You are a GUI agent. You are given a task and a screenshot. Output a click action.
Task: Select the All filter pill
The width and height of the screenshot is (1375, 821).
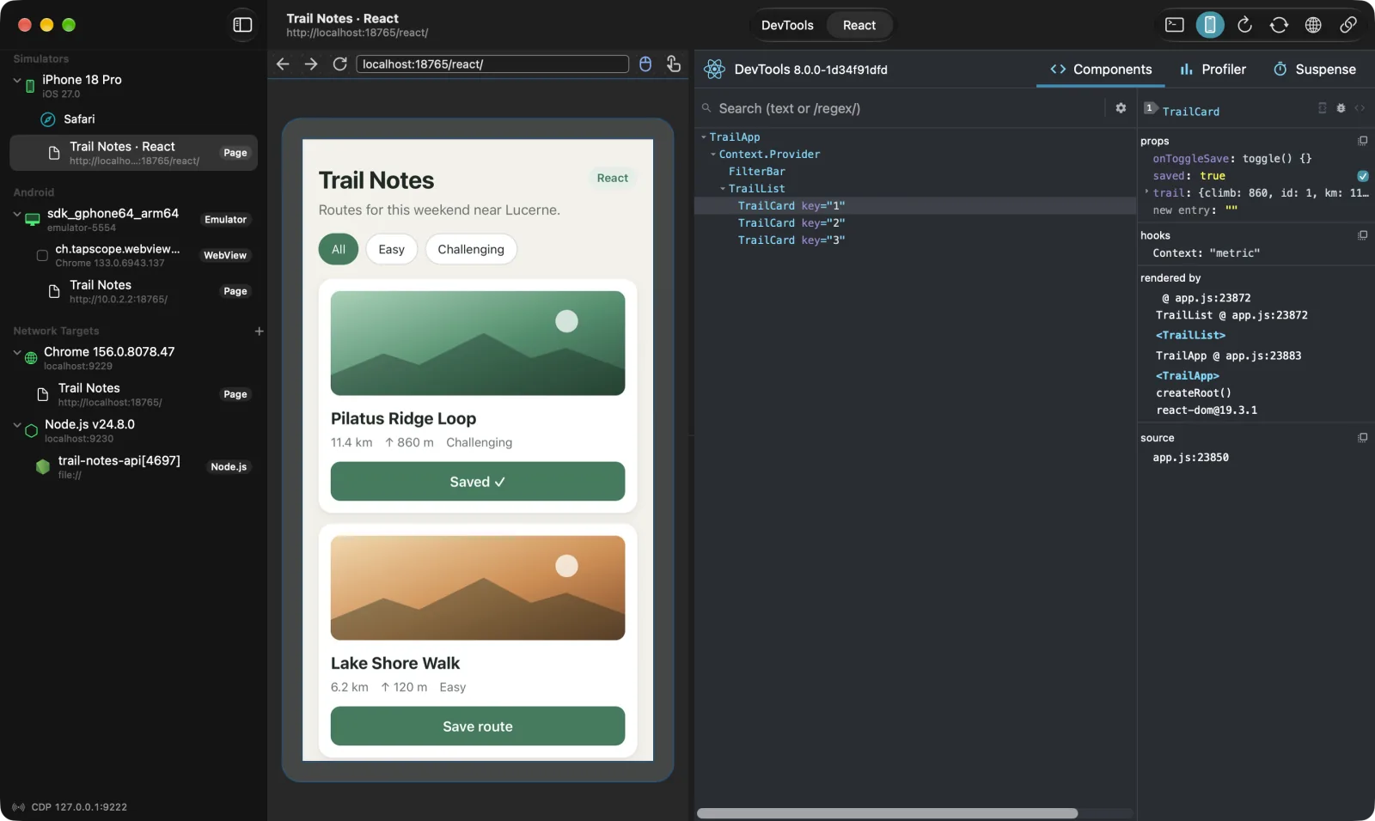coord(339,249)
